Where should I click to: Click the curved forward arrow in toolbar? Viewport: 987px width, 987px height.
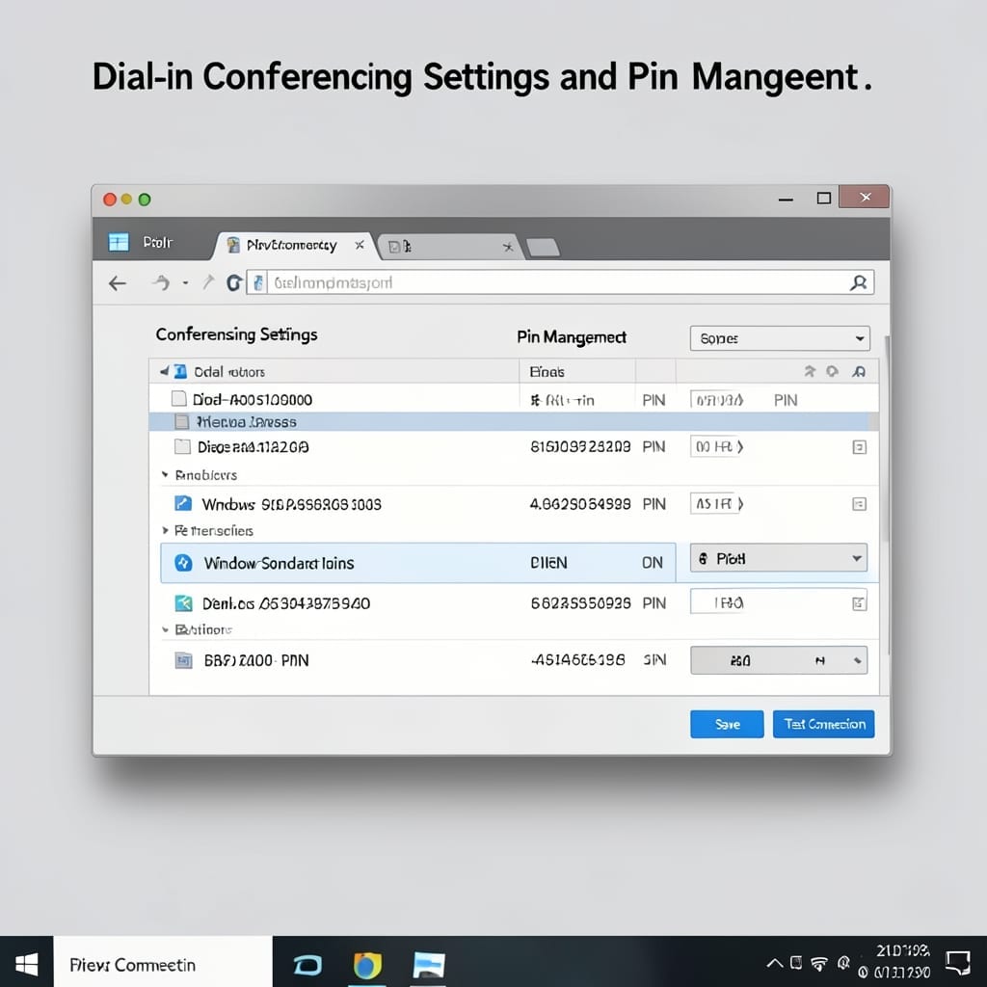(x=162, y=282)
